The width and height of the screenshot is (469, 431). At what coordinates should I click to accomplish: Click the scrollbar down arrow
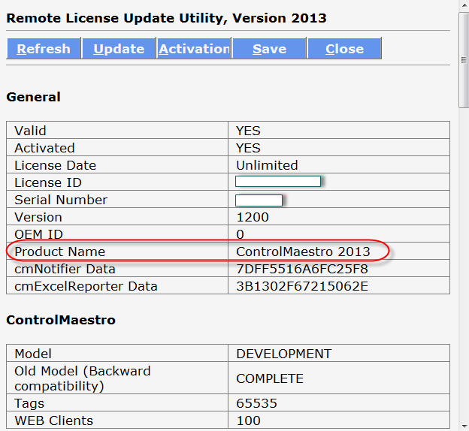464,426
